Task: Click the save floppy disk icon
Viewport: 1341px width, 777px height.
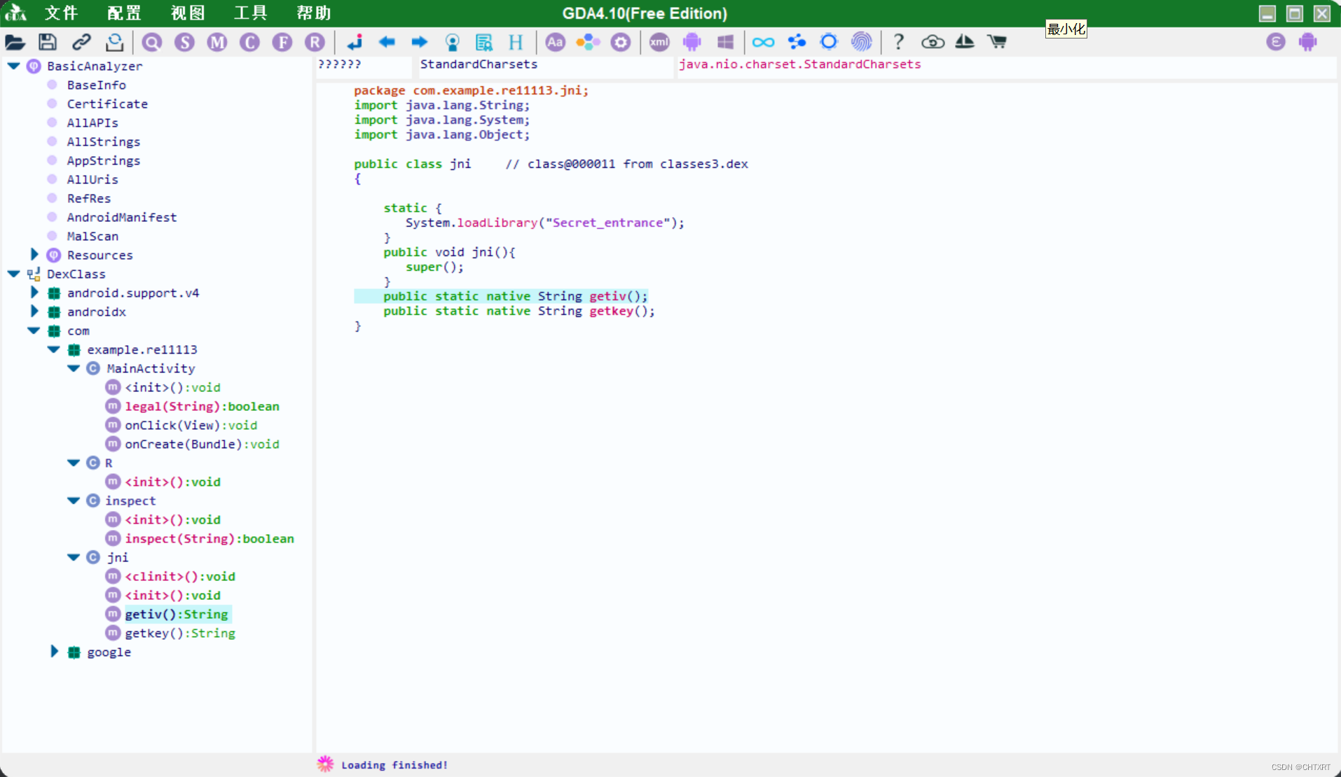Action: (x=48, y=42)
